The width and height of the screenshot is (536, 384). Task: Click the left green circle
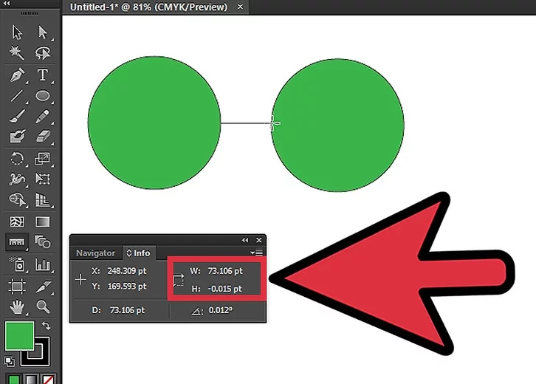(154, 123)
